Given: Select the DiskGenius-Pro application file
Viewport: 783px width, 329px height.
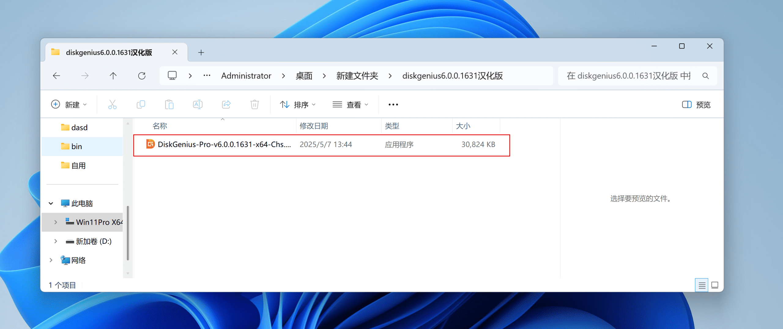Looking at the screenshot, I should click(x=224, y=144).
